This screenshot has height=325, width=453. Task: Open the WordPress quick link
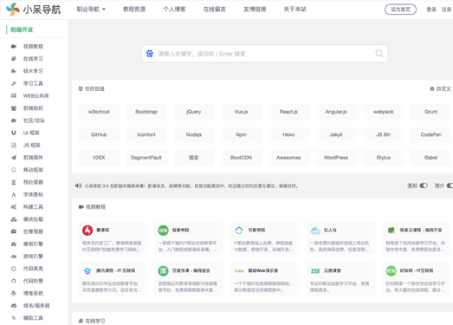[336, 158]
